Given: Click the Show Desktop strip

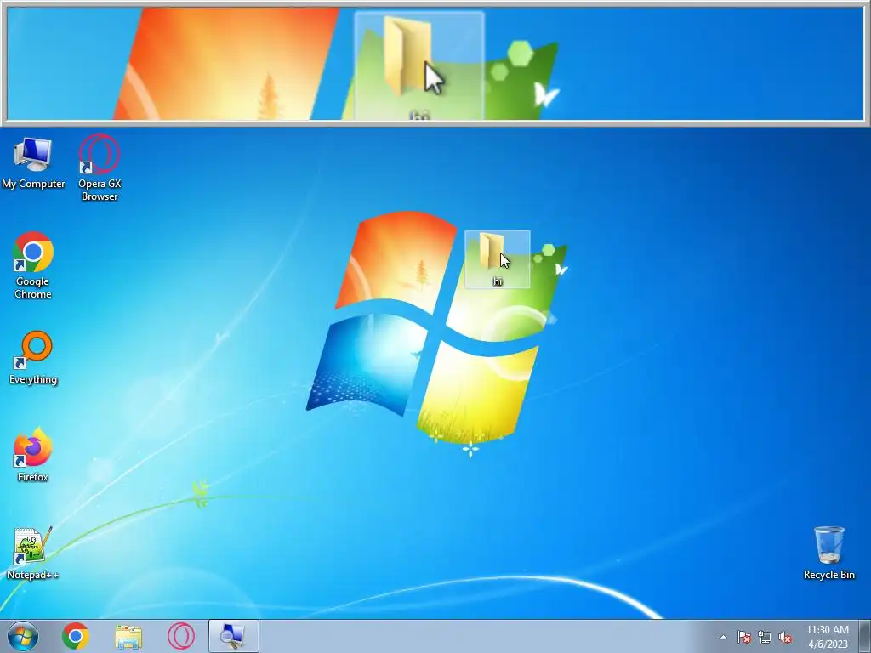Looking at the screenshot, I should coord(865,636).
